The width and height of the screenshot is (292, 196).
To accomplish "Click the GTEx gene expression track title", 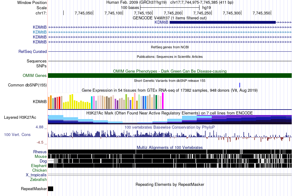I will tap(170, 90).
